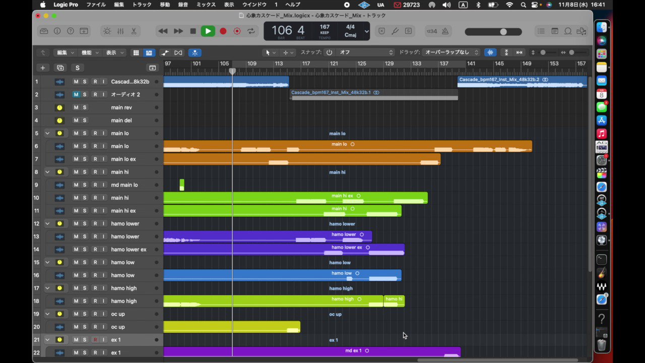This screenshot has height=363, width=645.
Task: Open the ヘルプ menu
Action: (x=293, y=5)
